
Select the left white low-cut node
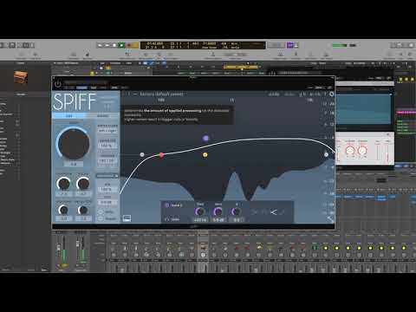point(142,155)
